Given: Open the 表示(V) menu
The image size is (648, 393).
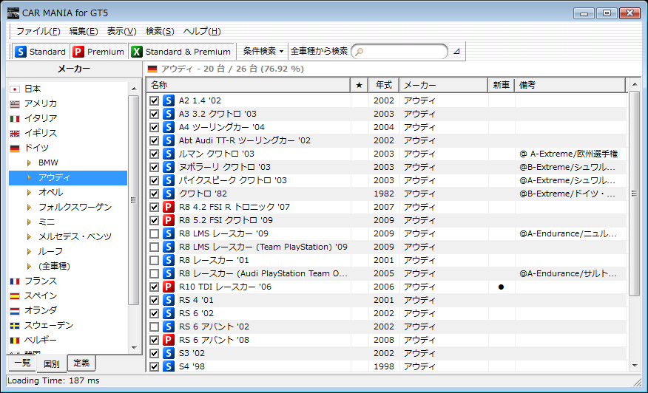Looking at the screenshot, I should click(122, 31).
